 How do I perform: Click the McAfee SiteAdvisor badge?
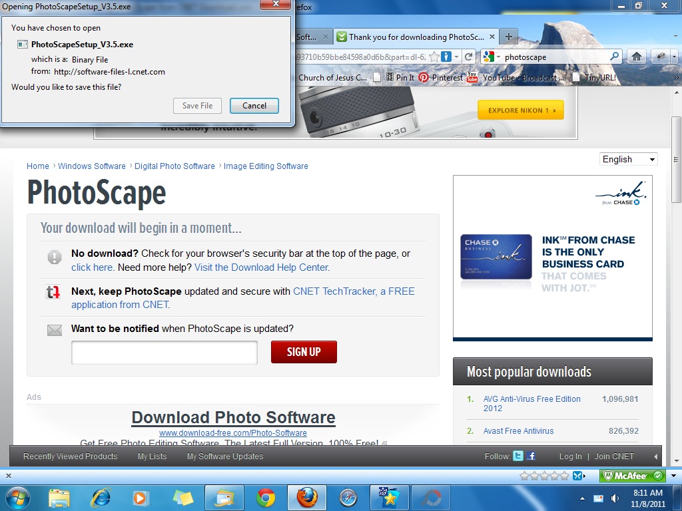[633, 476]
